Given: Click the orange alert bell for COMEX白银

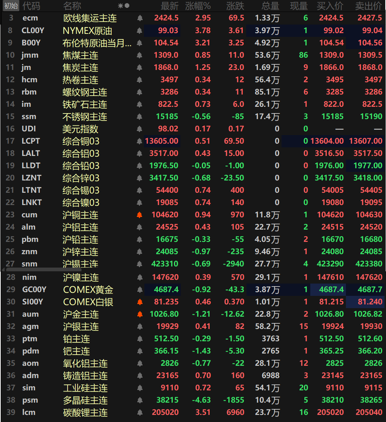Looking at the screenshot, I should (x=140, y=302).
